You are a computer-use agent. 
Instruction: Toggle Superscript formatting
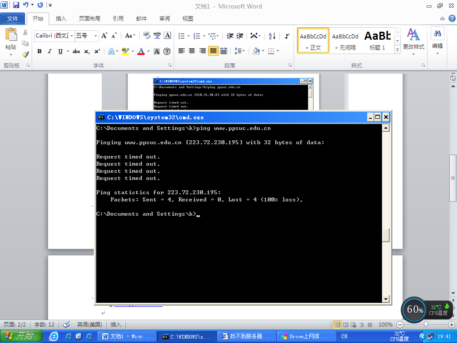click(x=97, y=51)
